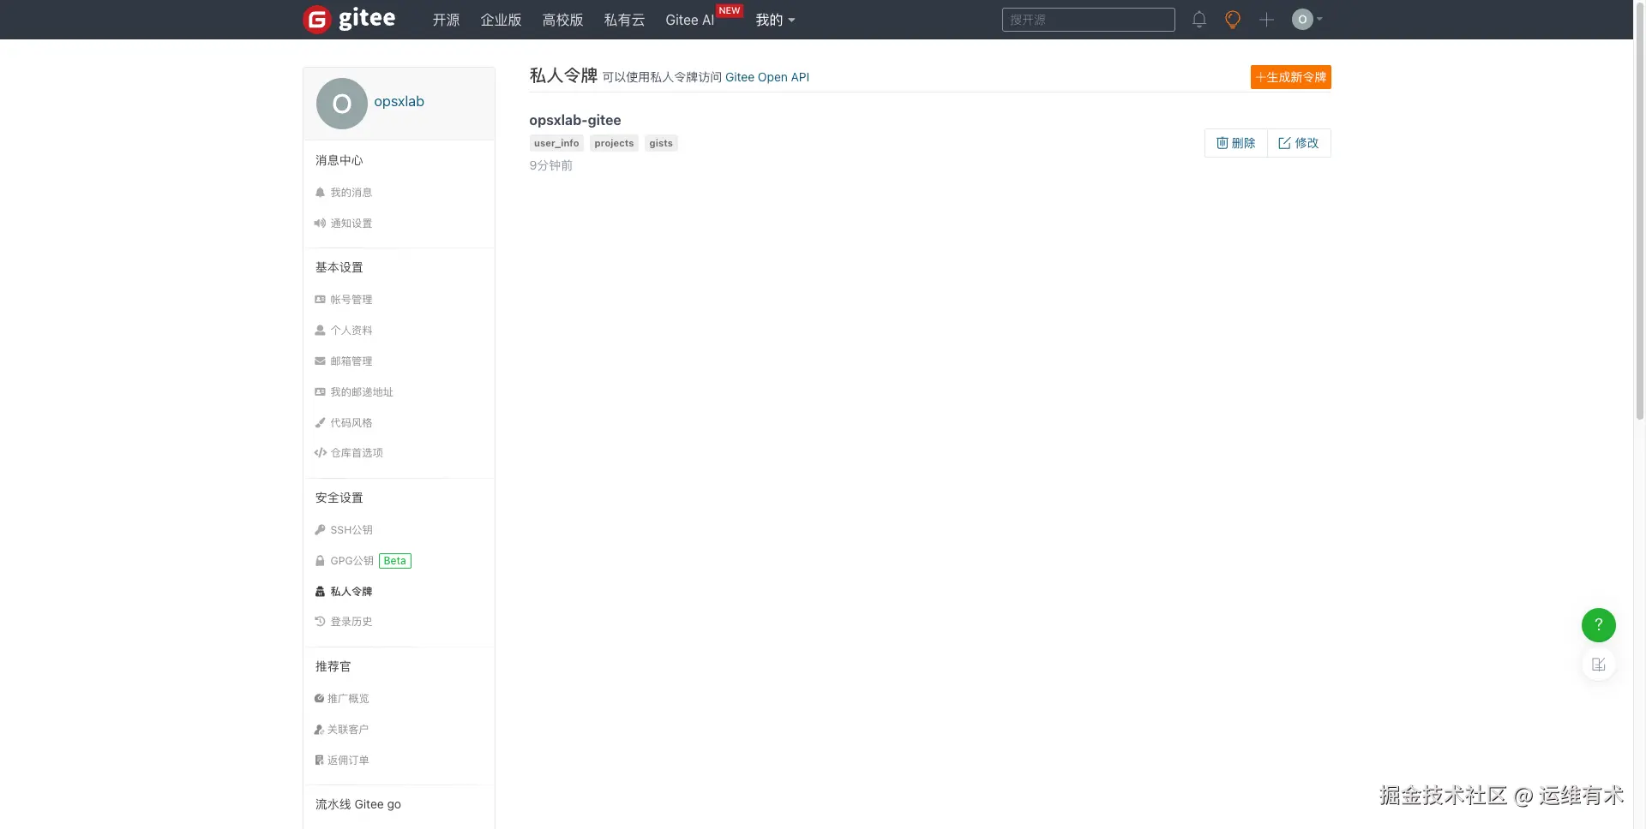Click the chart icon beside 推广概览
The image size is (1646, 829).
(x=319, y=699)
